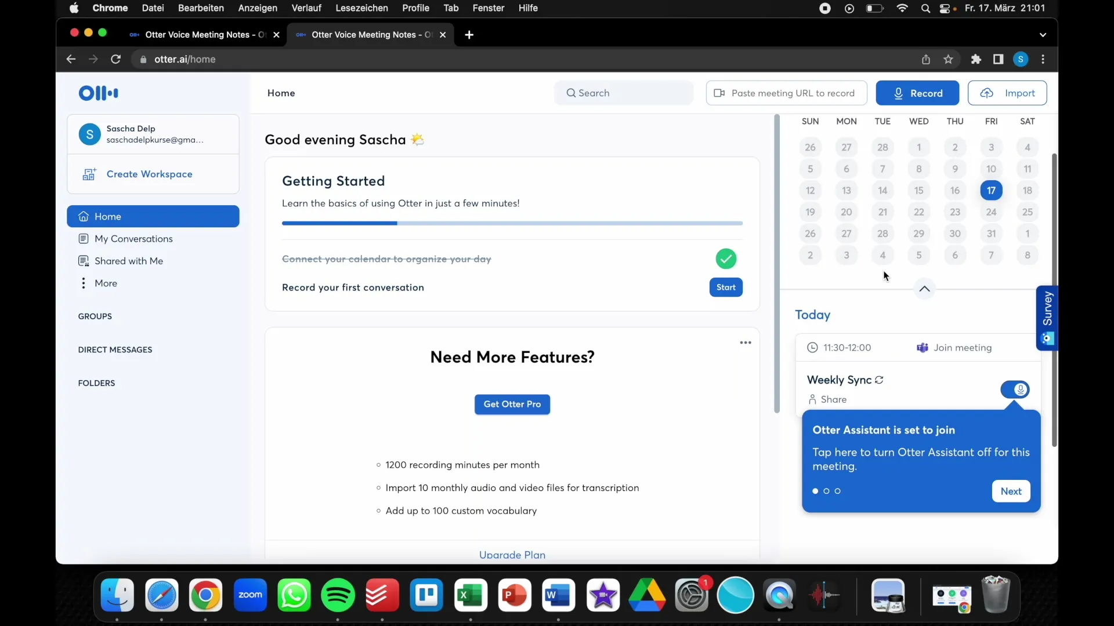Click the blue Record button
This screenshot has width=1114, height=626.
[x=917, y=93]
